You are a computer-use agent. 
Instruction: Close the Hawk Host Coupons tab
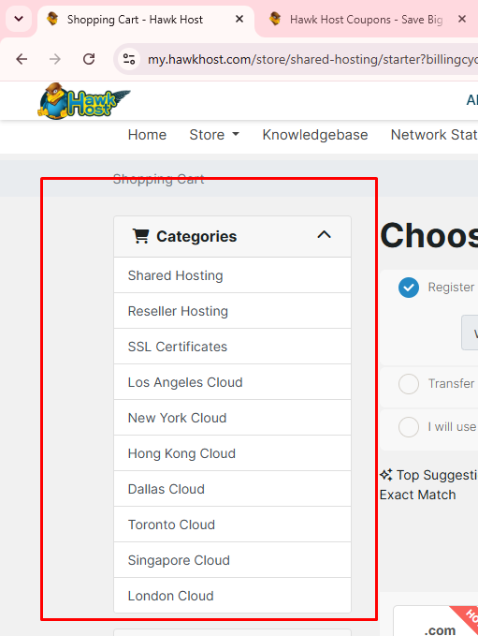462,19
